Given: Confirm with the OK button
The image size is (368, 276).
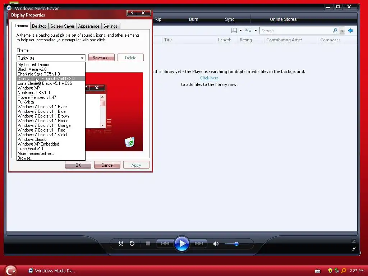Looking at the screenshot, I should pyautogui.click(x=78, y=165).
